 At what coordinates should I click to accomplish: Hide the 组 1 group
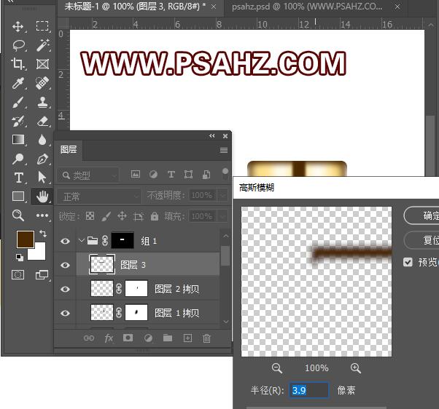coord(65,241)
